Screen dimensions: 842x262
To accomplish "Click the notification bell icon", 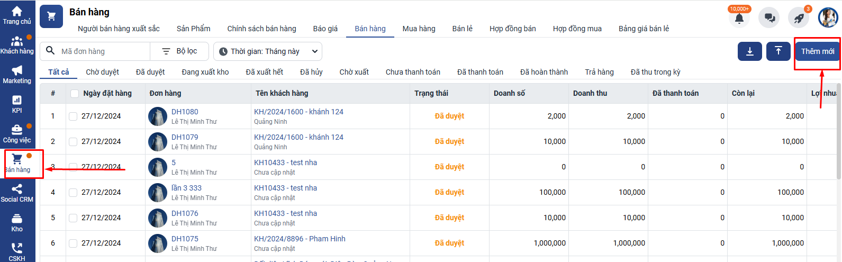I will [x=739, y=19].
